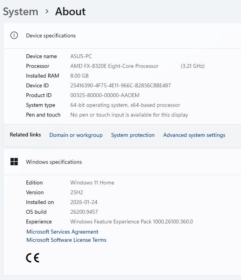241x280 pixels.
Task: Click the Device specifications info icon
Action: 14,35
